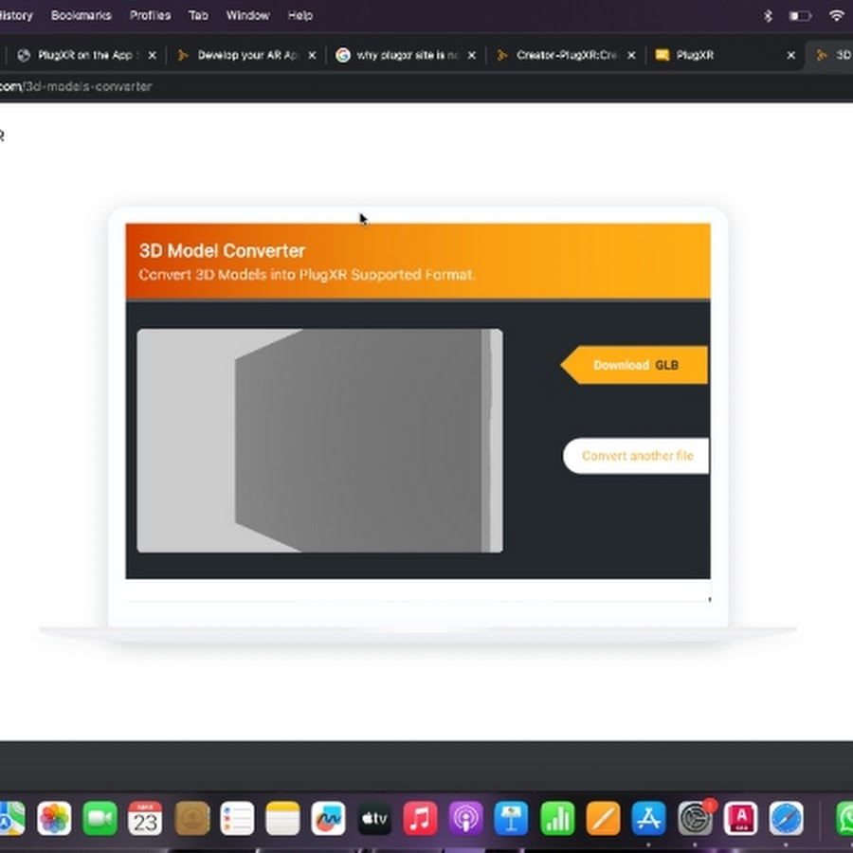Click the Bluetooth icon in the menu bar
The width and height of the screenshot is (853, 853).
(x=768, y=16)
